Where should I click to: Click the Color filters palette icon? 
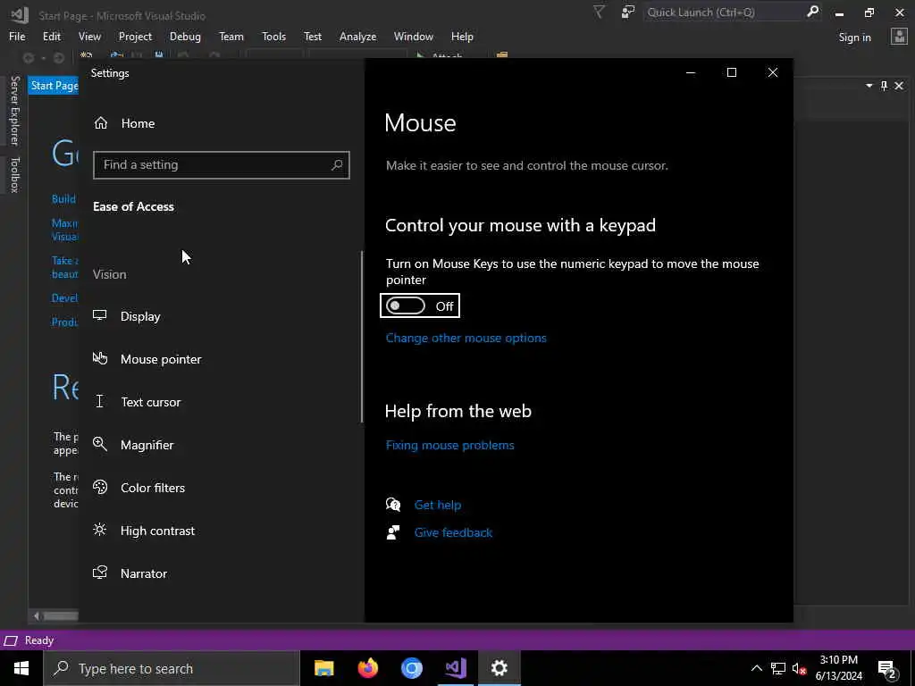coord(100,487)
